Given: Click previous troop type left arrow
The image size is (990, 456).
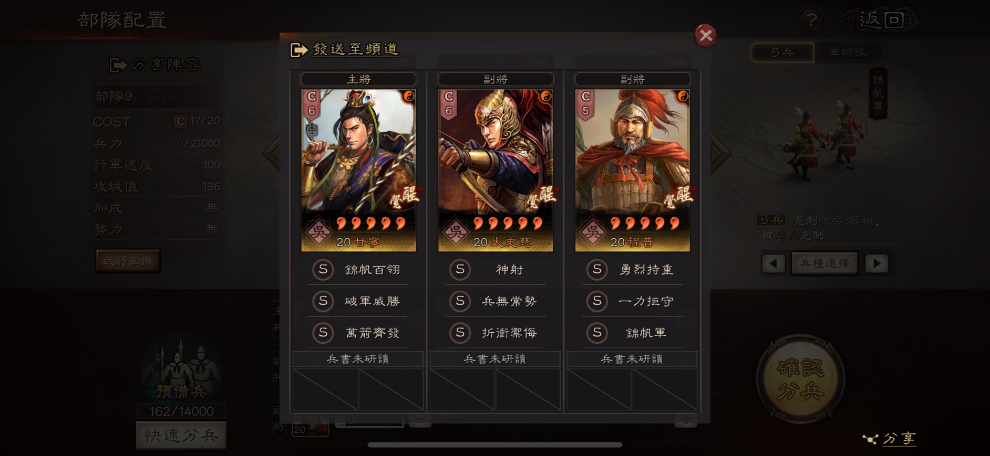Looking at the screenshot, I should (774, 263).
